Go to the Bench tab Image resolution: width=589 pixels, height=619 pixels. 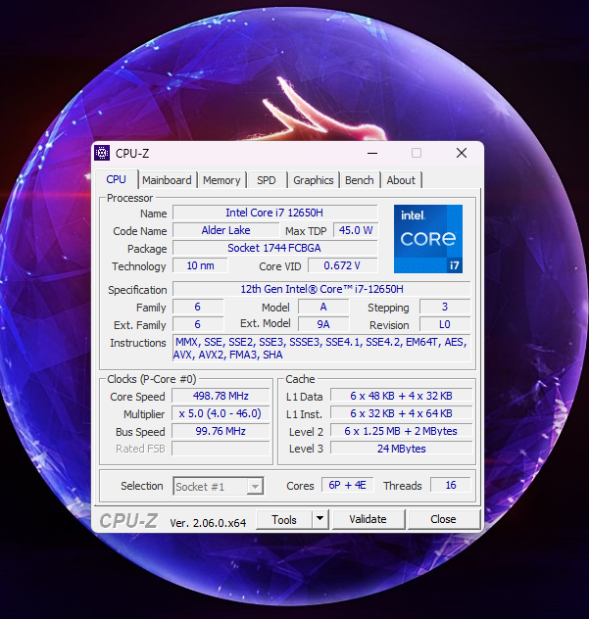coord(359,180)
